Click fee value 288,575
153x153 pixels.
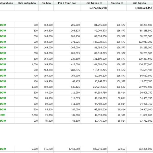coord(75,70)
